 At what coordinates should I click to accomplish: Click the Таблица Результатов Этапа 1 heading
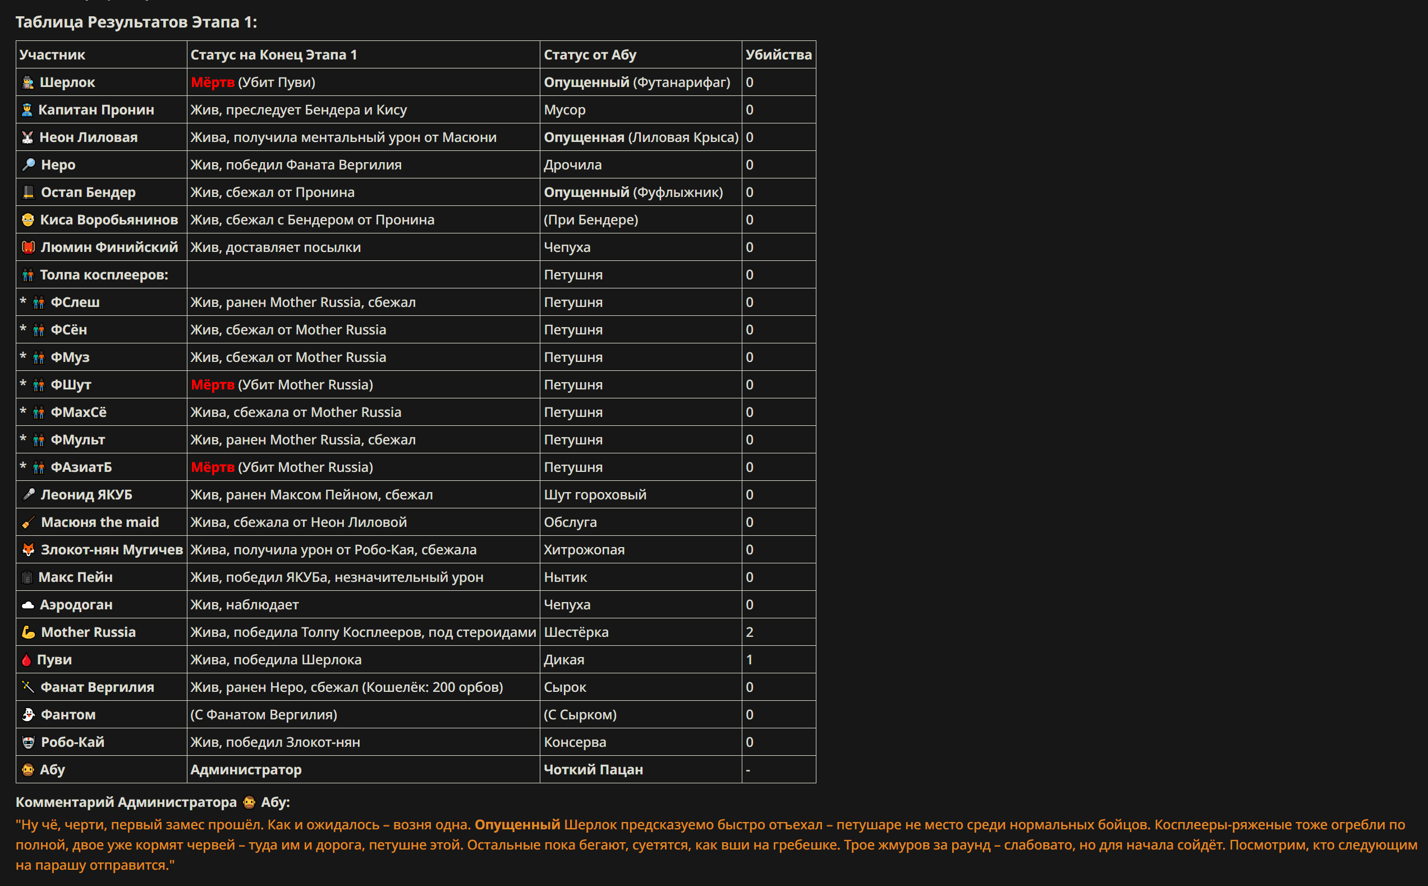(x=136, y=22)
